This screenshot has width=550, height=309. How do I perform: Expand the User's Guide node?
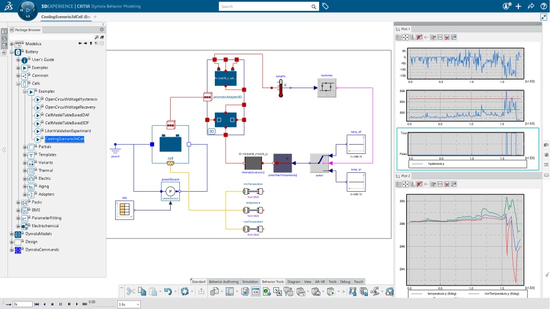[x=18, y=60]
